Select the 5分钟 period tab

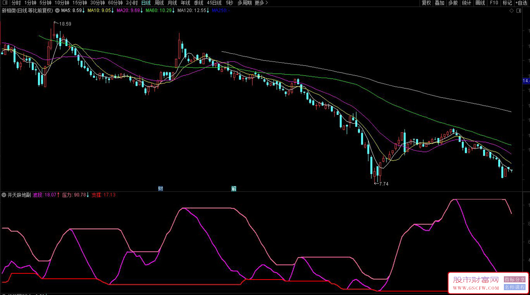pyautogui.click(x=46, y=3)
